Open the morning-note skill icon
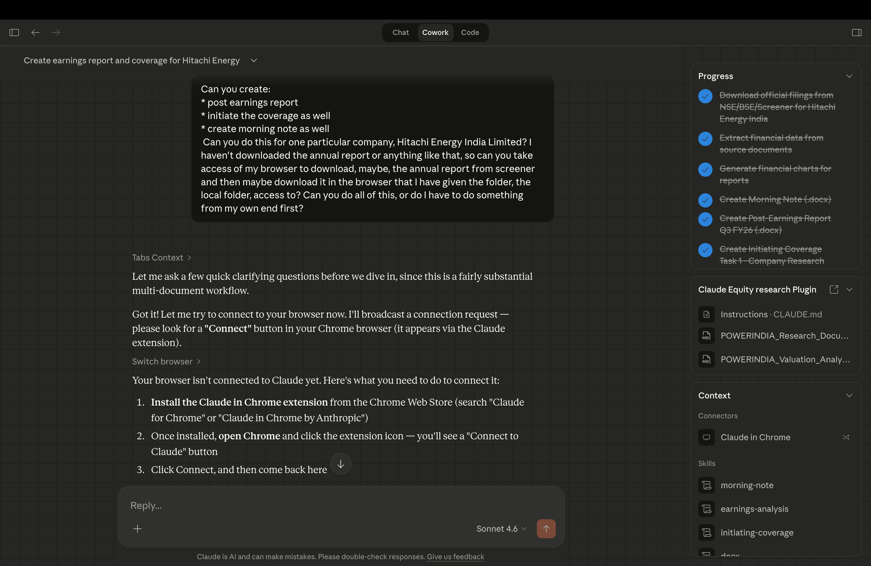871x566 pixels. click(x=706, y=485)
